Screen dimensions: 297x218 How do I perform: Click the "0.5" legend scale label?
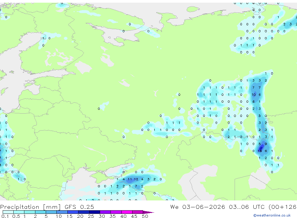[x=16, y=216]
